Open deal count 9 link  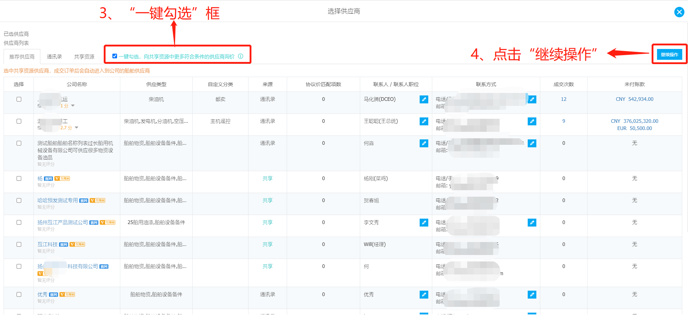564,121
